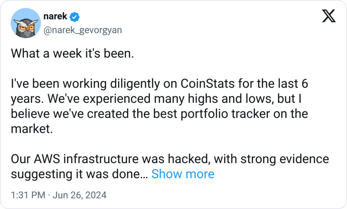The image size is (347, 209).
Task: Visit the @narek_gevorgyan handle link
Action: point(83,30)
